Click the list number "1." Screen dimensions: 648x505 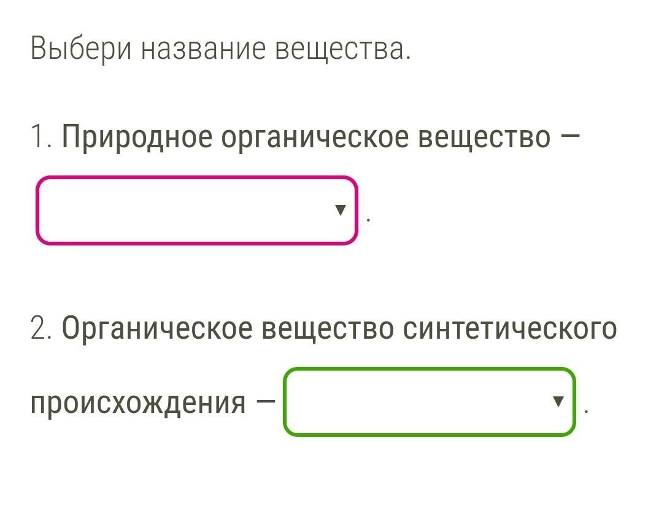click(x=42, y=137)
